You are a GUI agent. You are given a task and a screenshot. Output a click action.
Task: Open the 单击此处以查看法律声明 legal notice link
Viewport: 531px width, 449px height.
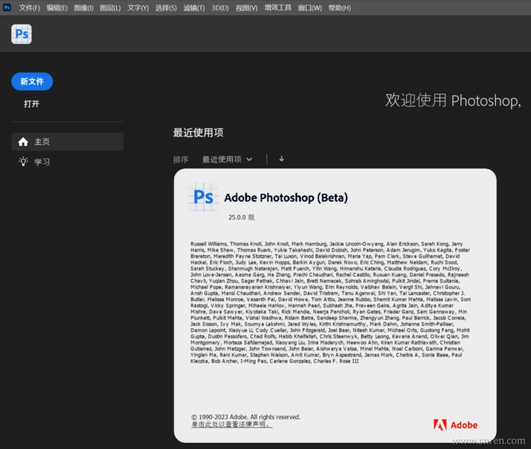232,424
